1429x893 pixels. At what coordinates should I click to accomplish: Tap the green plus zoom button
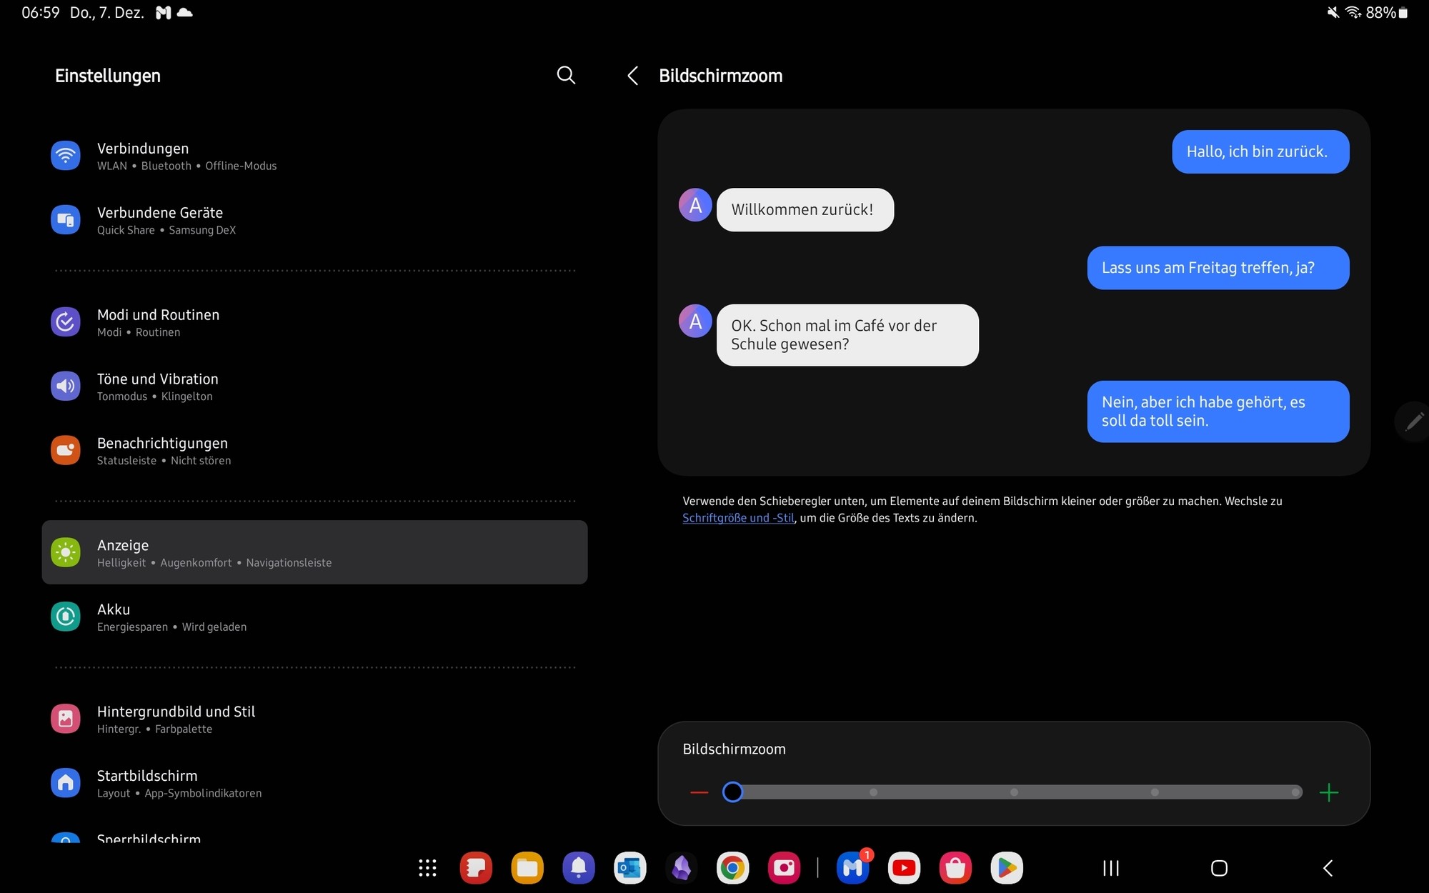coord(1328,792)
